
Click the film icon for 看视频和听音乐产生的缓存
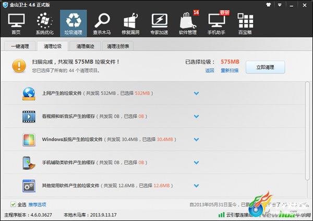[x=29, y=116]
